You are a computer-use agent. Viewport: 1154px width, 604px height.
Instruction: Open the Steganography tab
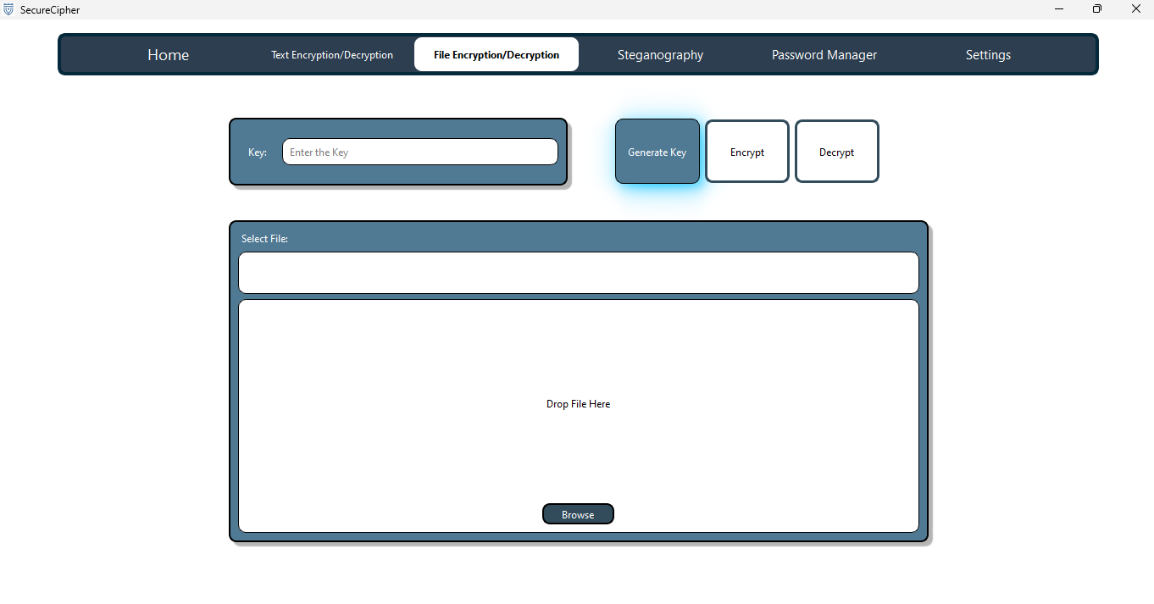(660, 55)
